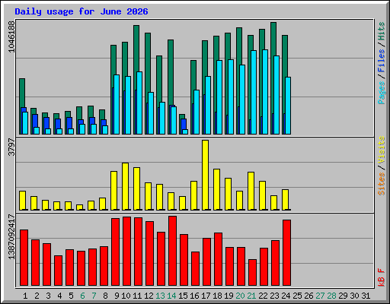
Task: Click green weekend day label 28
Action: (331, 296)
